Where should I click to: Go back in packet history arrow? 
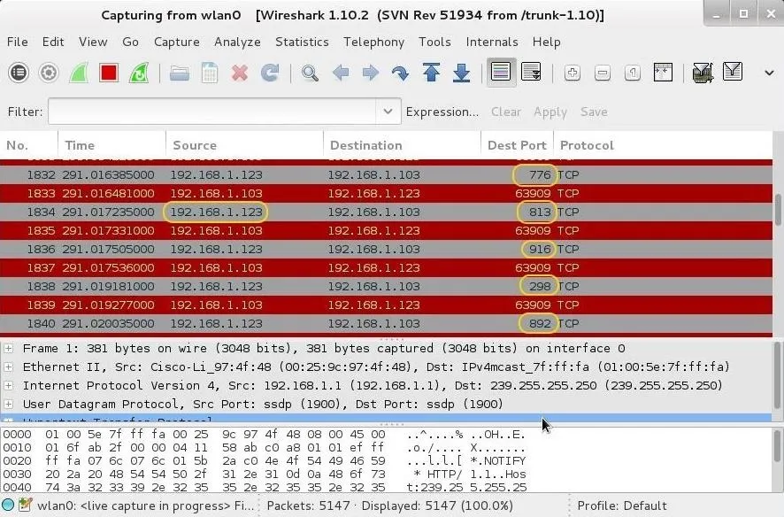point(341,73)
